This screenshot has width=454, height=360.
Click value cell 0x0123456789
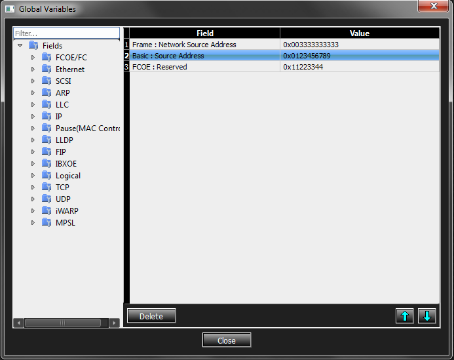tap(360, 56)
